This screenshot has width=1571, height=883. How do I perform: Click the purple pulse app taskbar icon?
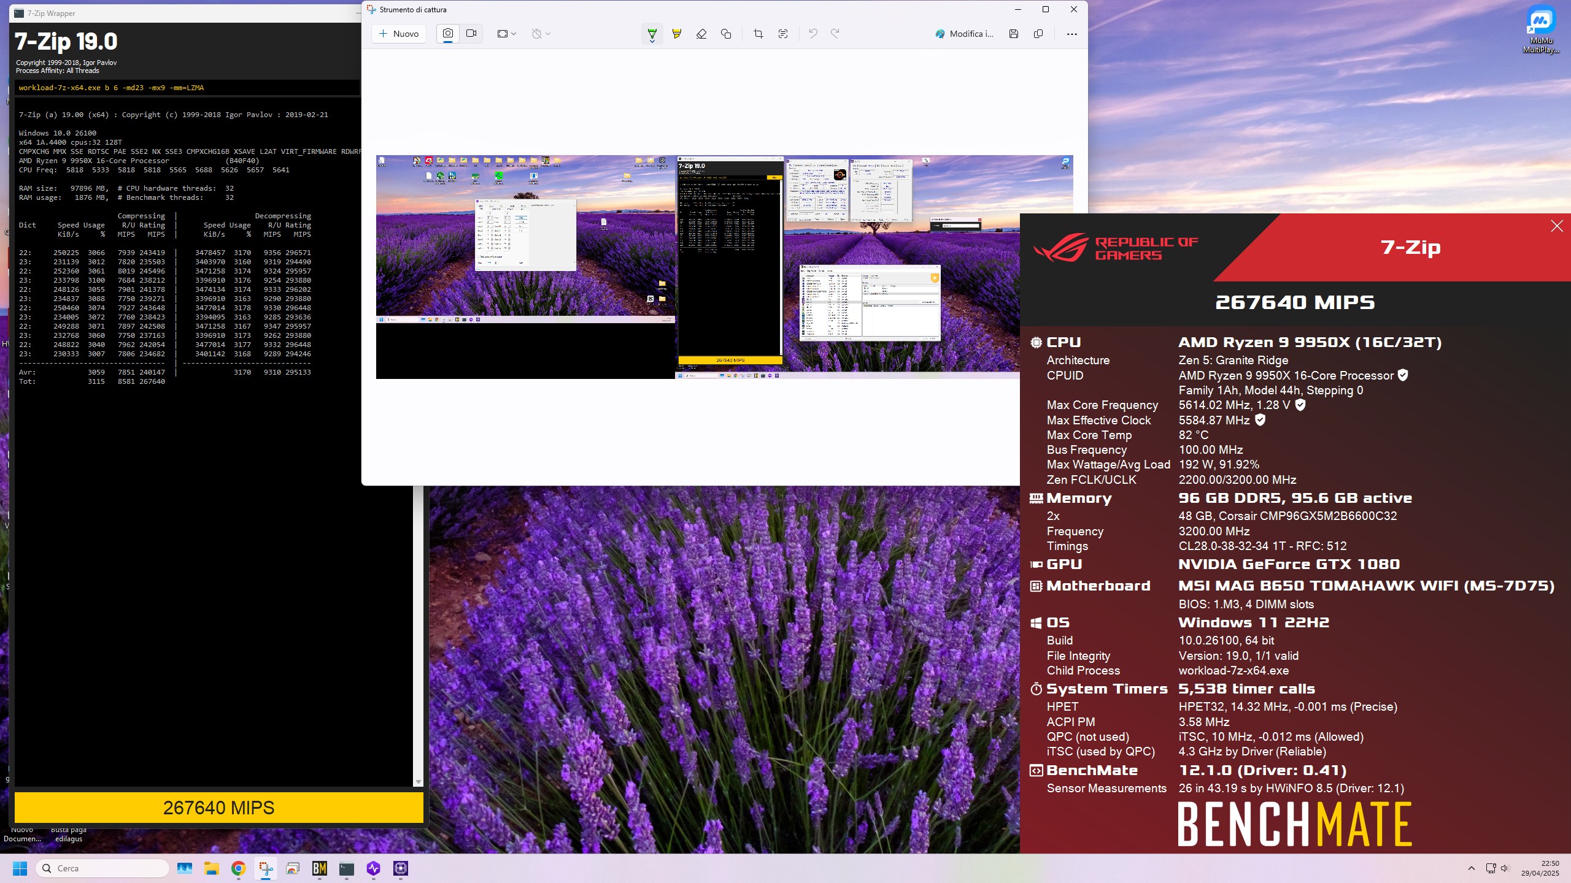(x=374, y=868)
